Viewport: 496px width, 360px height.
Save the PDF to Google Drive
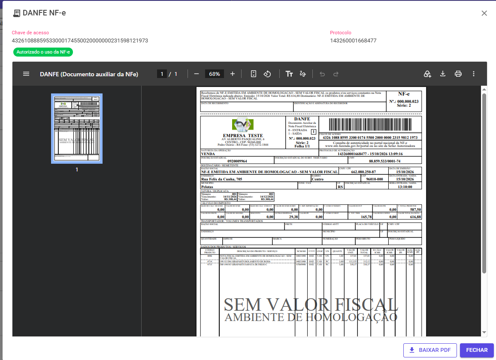pos(427,74)
